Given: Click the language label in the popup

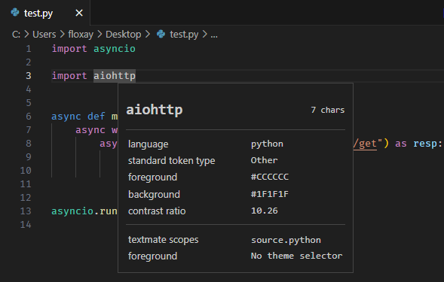Looking at the screenshot, I should point(148,144).
